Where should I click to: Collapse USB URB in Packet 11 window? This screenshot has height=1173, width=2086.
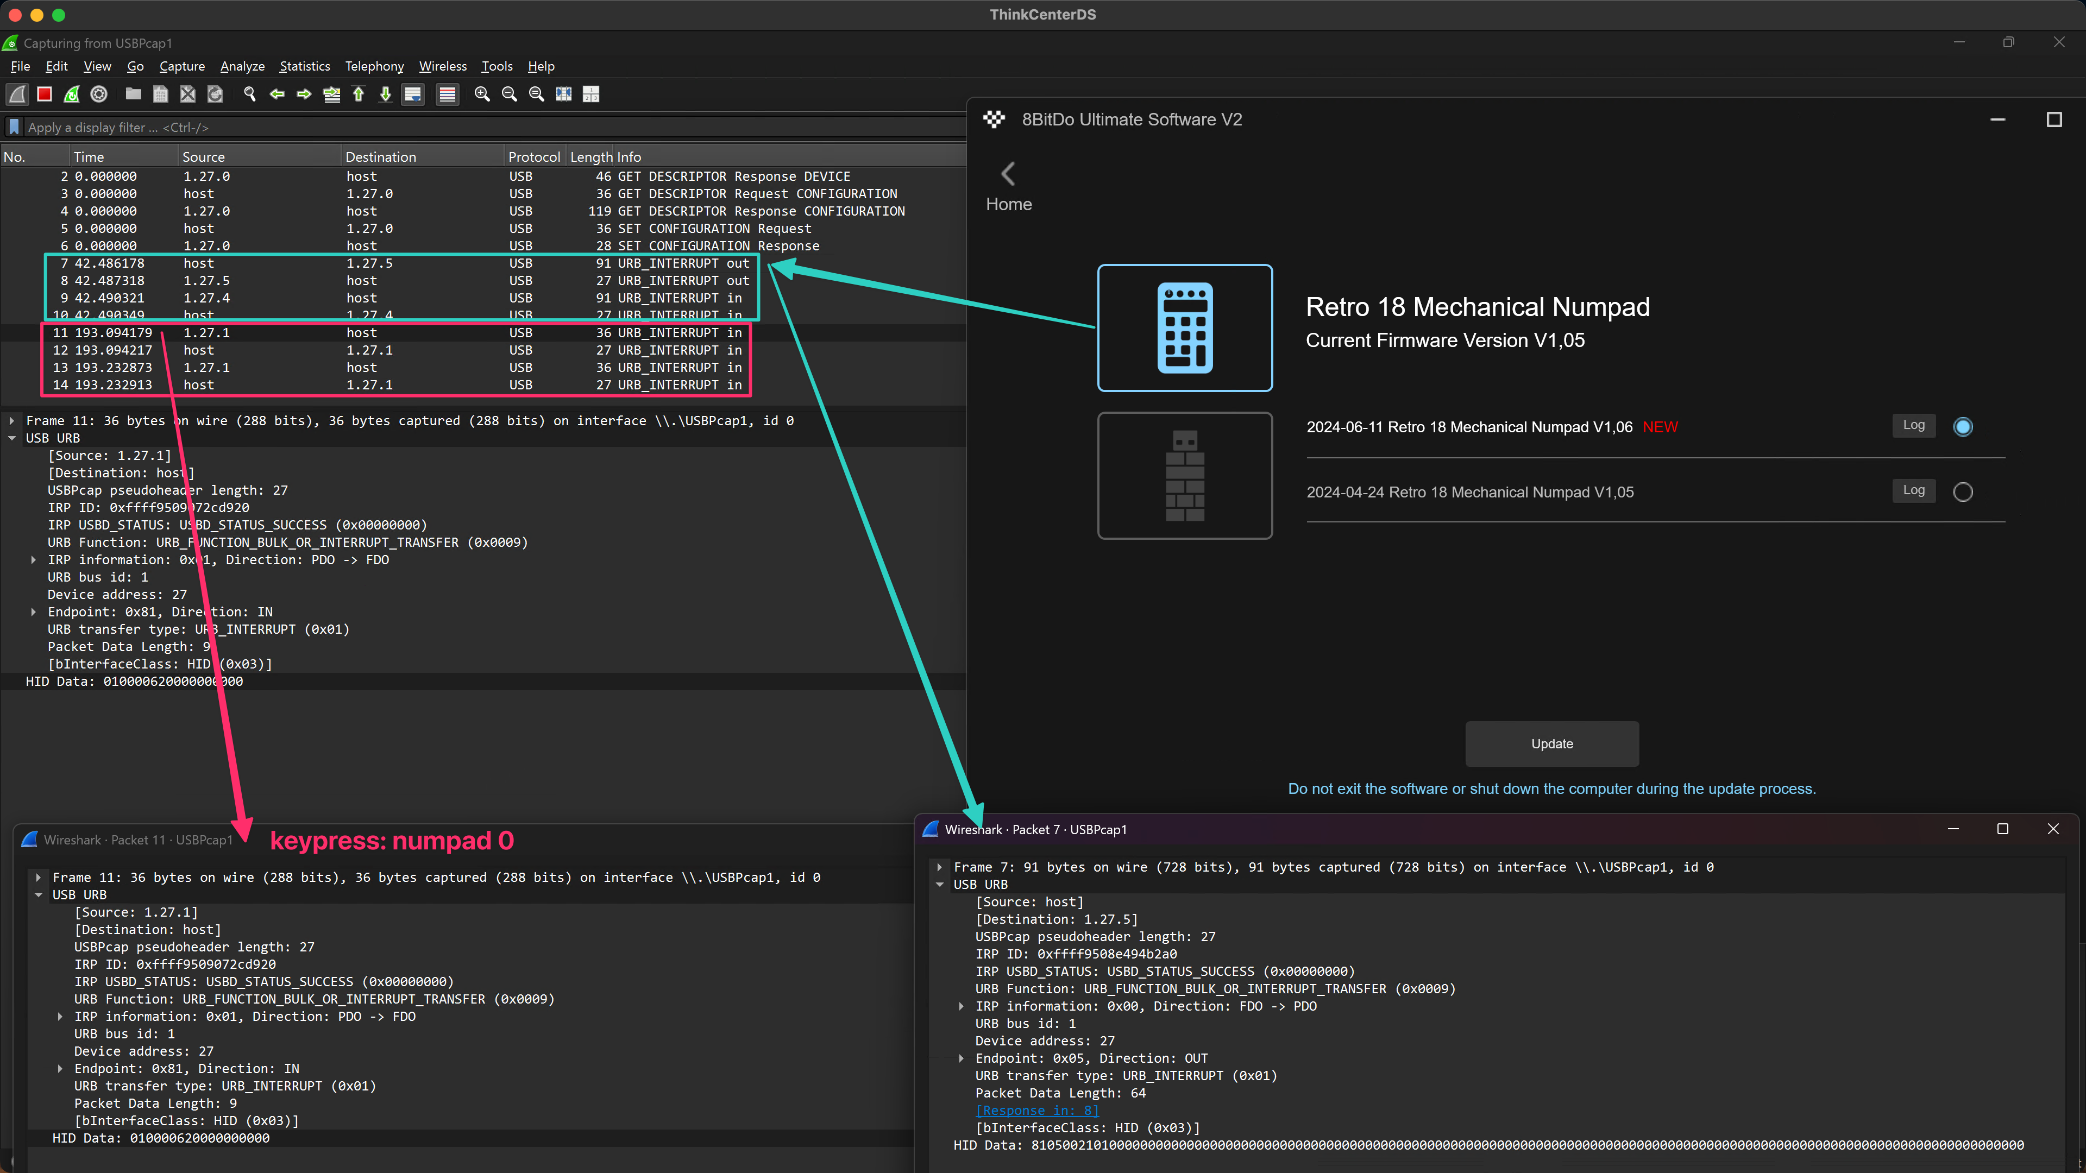pos(39,894)
